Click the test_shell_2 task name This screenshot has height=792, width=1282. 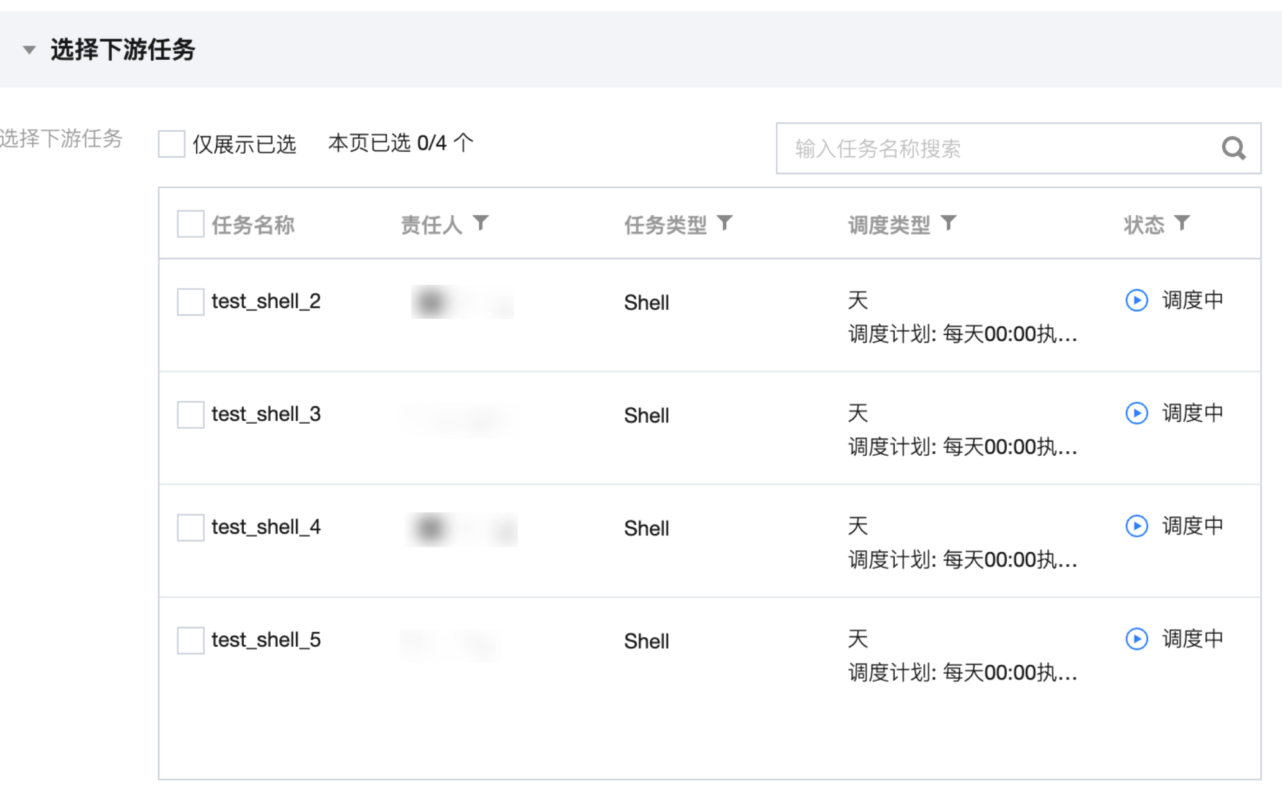(266, 301)
